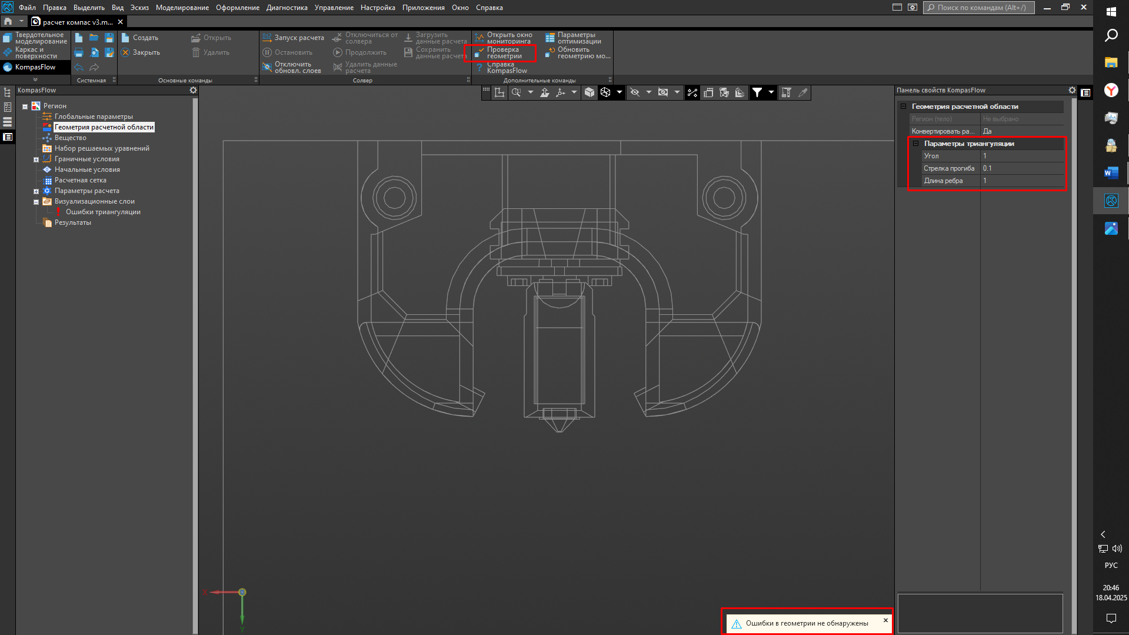Open the display mode dropdown arrow

(x=619, y=92)
